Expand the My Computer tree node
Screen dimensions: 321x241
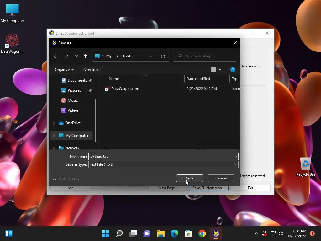(x=54, y=136)
